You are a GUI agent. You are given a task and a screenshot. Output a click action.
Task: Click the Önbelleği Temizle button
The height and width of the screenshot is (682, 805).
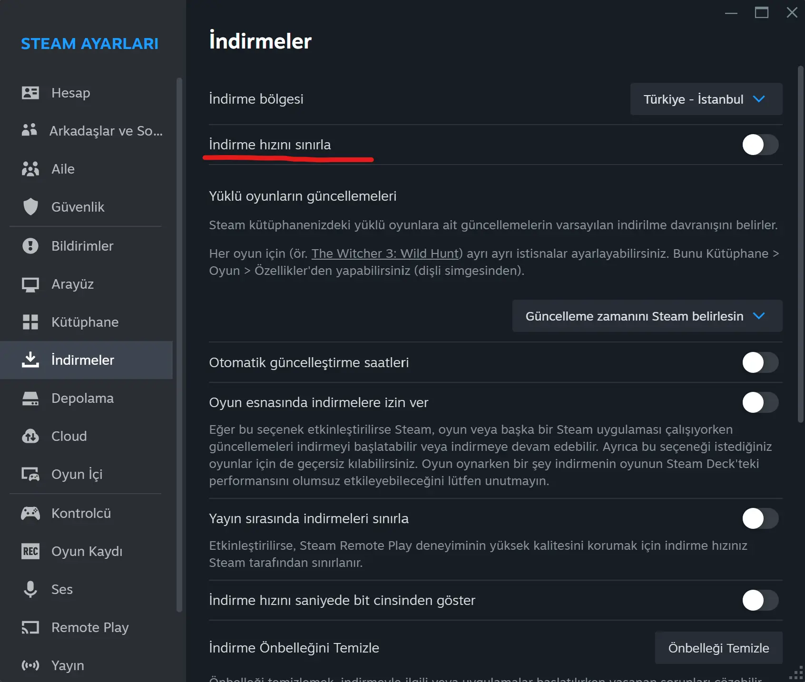point(718,648)
